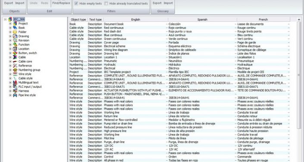Toggle Hide empty texts checkbox

76,3
